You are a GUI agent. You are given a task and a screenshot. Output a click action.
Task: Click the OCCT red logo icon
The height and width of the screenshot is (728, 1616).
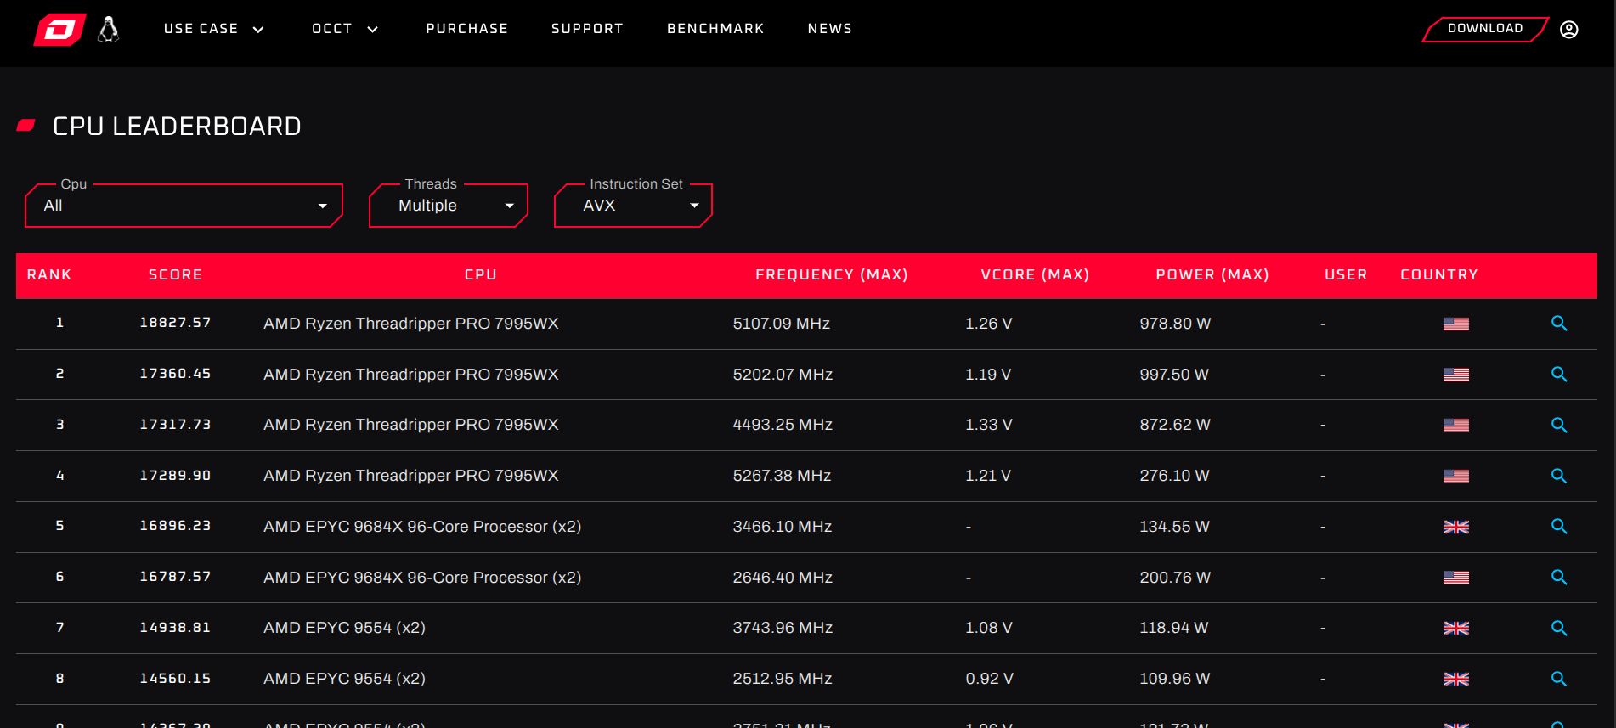coord(59,29)
